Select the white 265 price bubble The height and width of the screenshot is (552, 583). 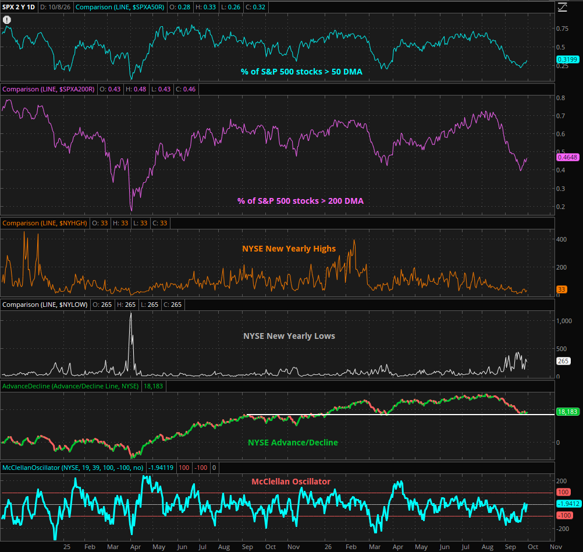coord(563,361)
